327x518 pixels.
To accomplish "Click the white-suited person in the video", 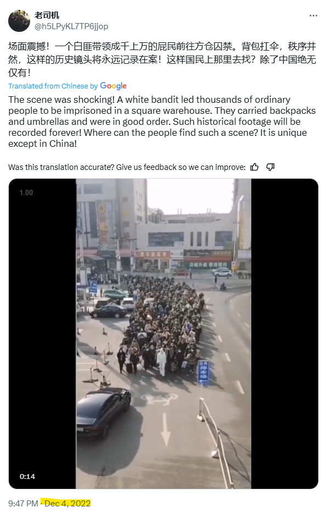I will pyautogui.click(x=161, y=360).
